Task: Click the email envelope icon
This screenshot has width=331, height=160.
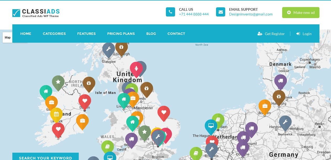Action: [220, 12]
